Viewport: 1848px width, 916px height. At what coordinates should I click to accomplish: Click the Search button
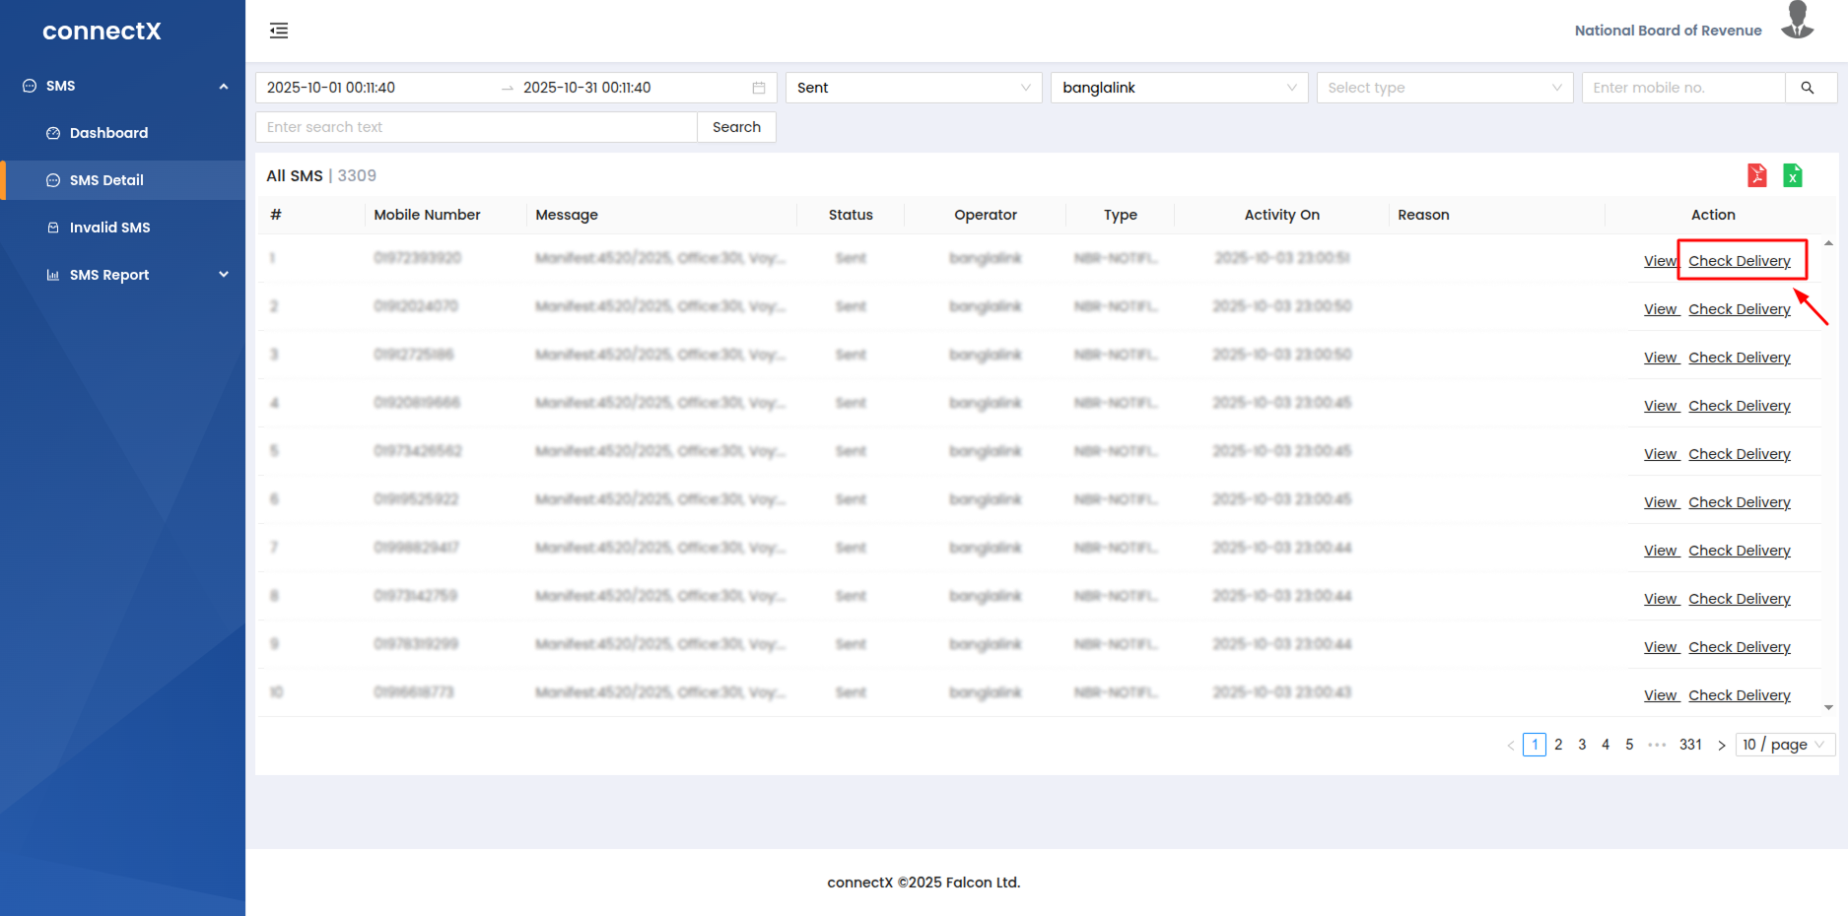click(x=736, y=127)
